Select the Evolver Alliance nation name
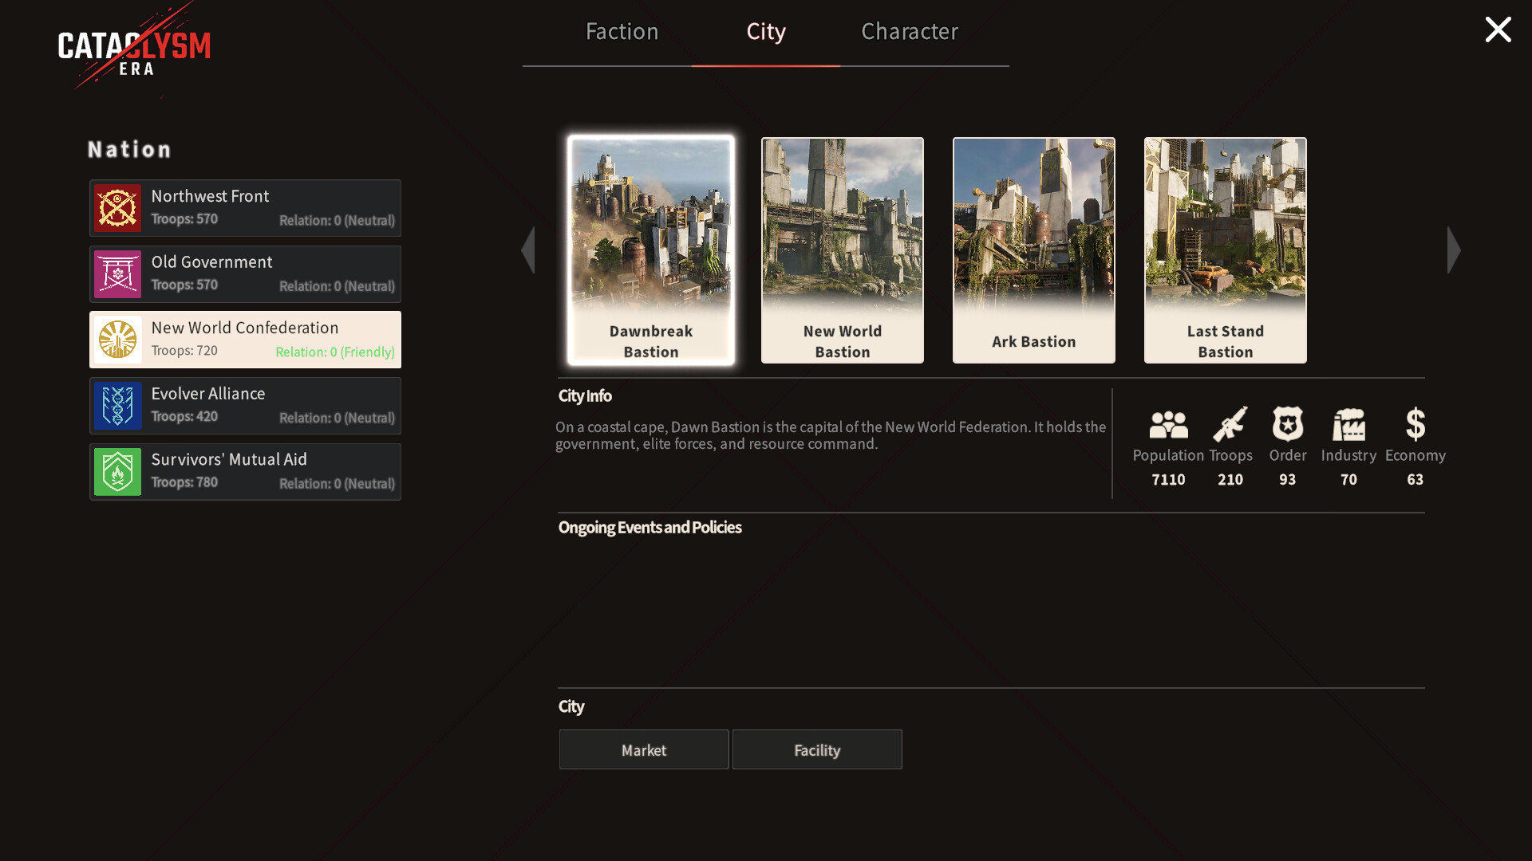Image resolution: width=1532 pixels, height=861 pixels. (208, 394)
